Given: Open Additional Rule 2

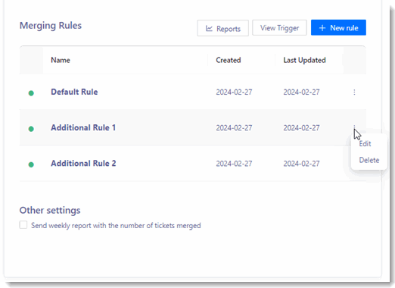Looking at the screenshot, I should click(x=83, y=164).
